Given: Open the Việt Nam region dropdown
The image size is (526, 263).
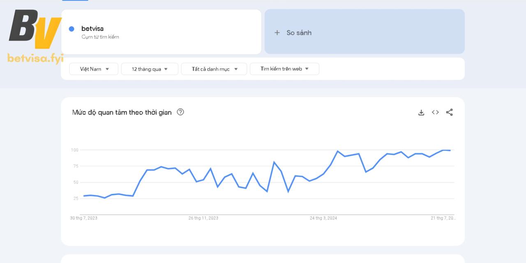Looking at the screenshot, I should click(94, 69).
